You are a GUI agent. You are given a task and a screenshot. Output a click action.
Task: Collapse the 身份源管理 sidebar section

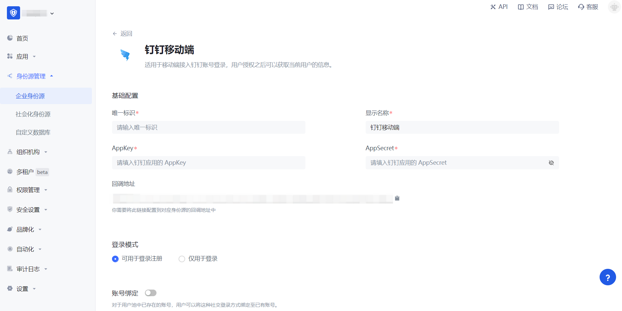(31, 76)
